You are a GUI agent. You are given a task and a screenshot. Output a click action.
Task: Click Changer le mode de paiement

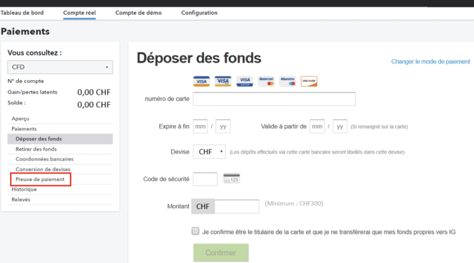click(x=430, y=61)
